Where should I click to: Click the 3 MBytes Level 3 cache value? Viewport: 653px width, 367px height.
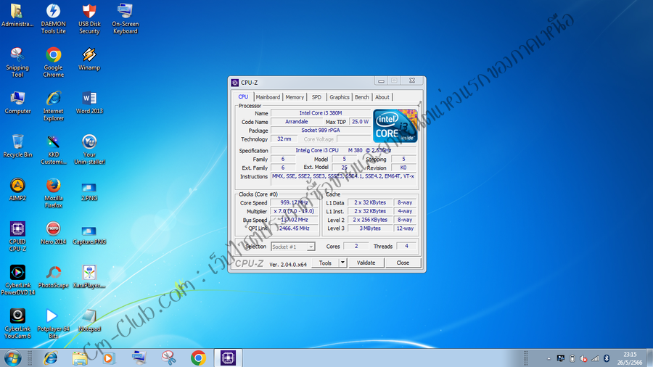pos(370,228)
